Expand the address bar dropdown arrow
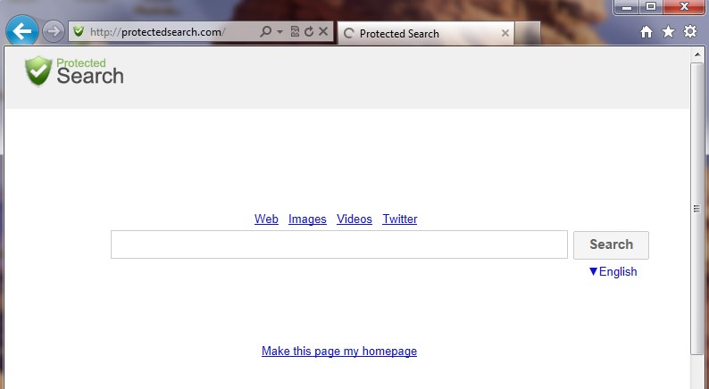 coord(279,31)
